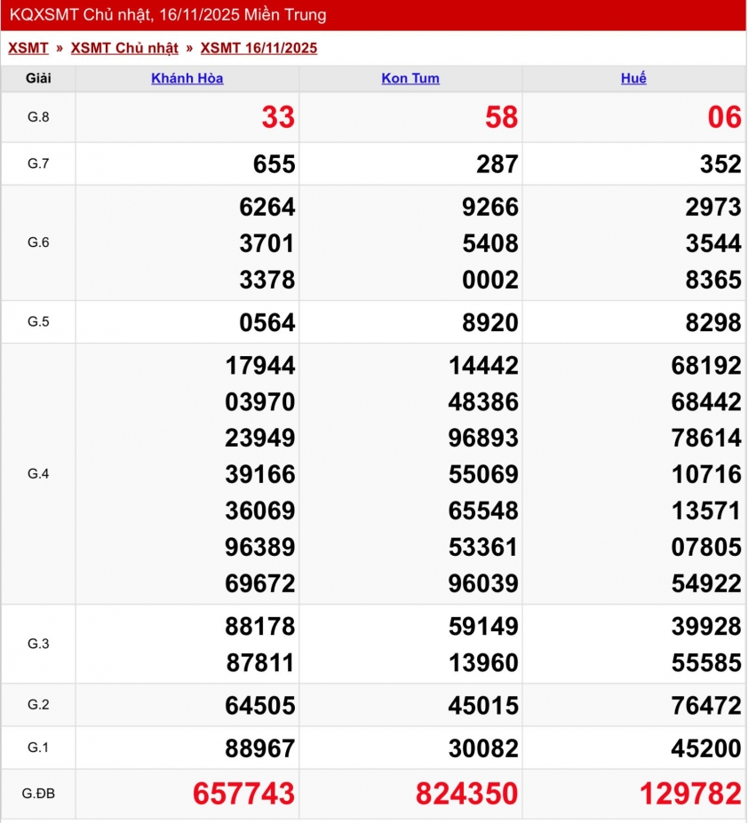This screenshot has width=748, height=823.
Task: Click Khánh Hòa G.8 result 33
Action: point(278,117)
